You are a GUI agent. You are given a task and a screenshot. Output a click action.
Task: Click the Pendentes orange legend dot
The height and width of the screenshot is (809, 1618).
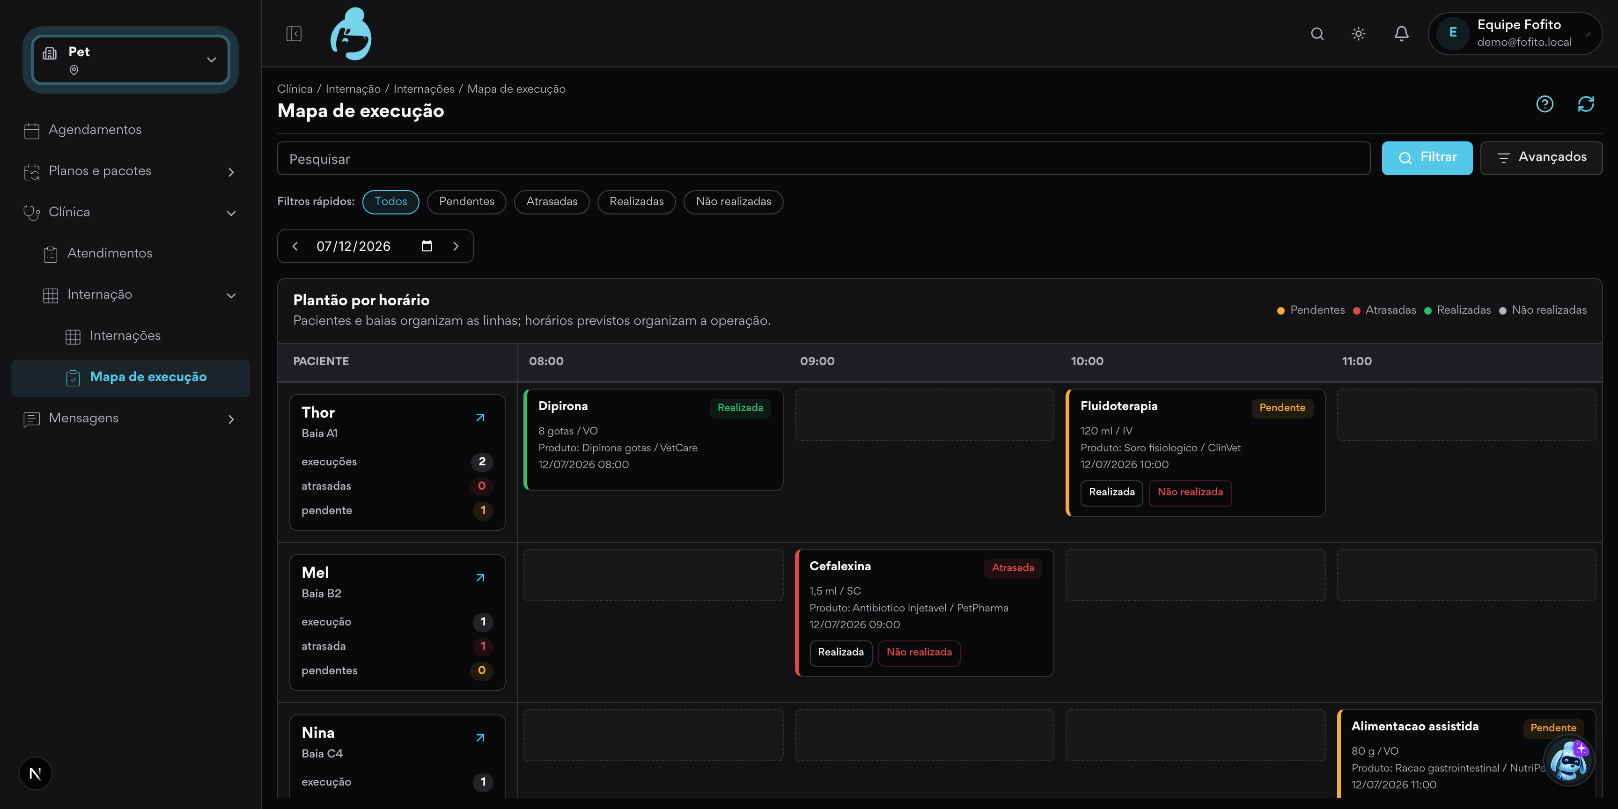pyautogui.click(x=1281, y=311)
